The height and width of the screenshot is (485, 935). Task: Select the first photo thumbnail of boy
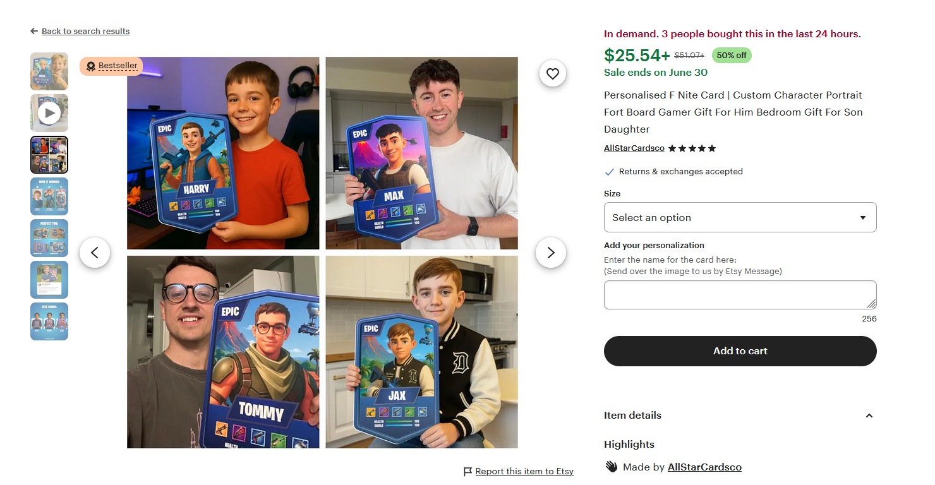49,71
